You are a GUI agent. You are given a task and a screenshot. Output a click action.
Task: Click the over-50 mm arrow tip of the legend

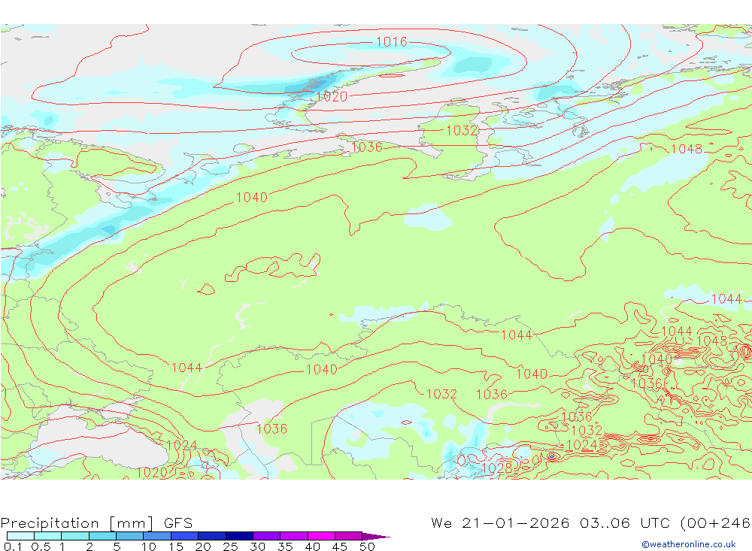pos(377,537)
